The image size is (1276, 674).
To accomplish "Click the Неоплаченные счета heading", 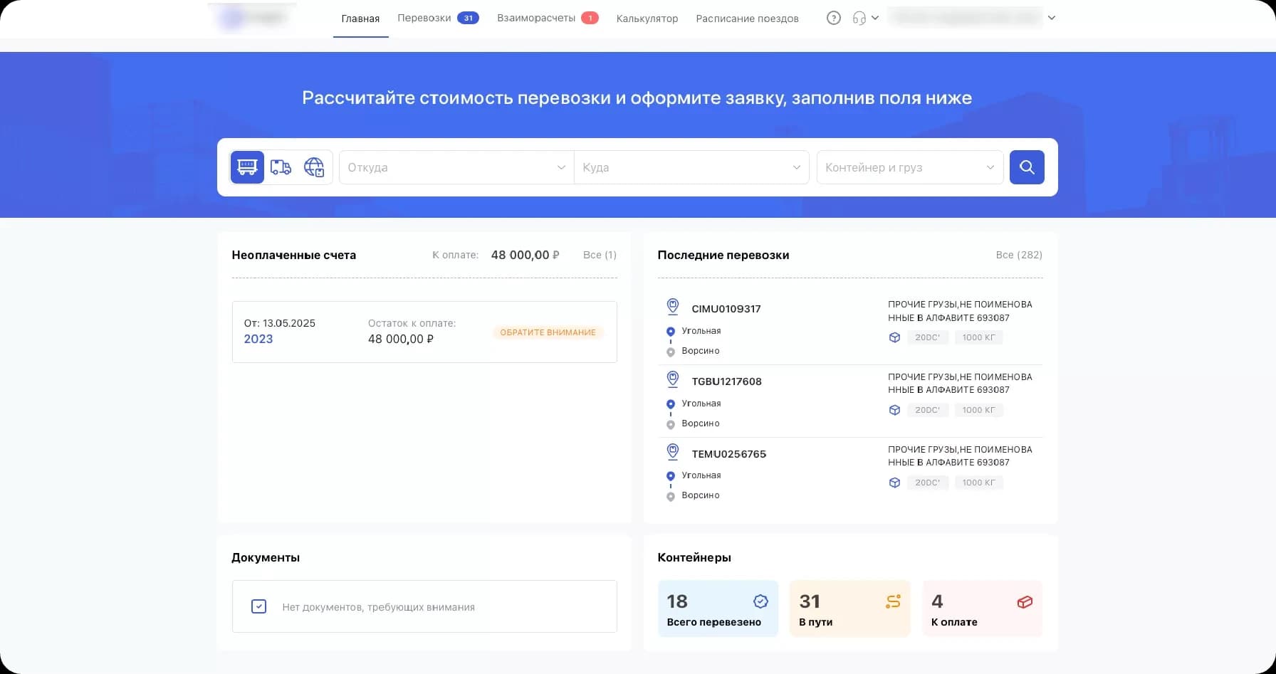I will tap(294, 255).
